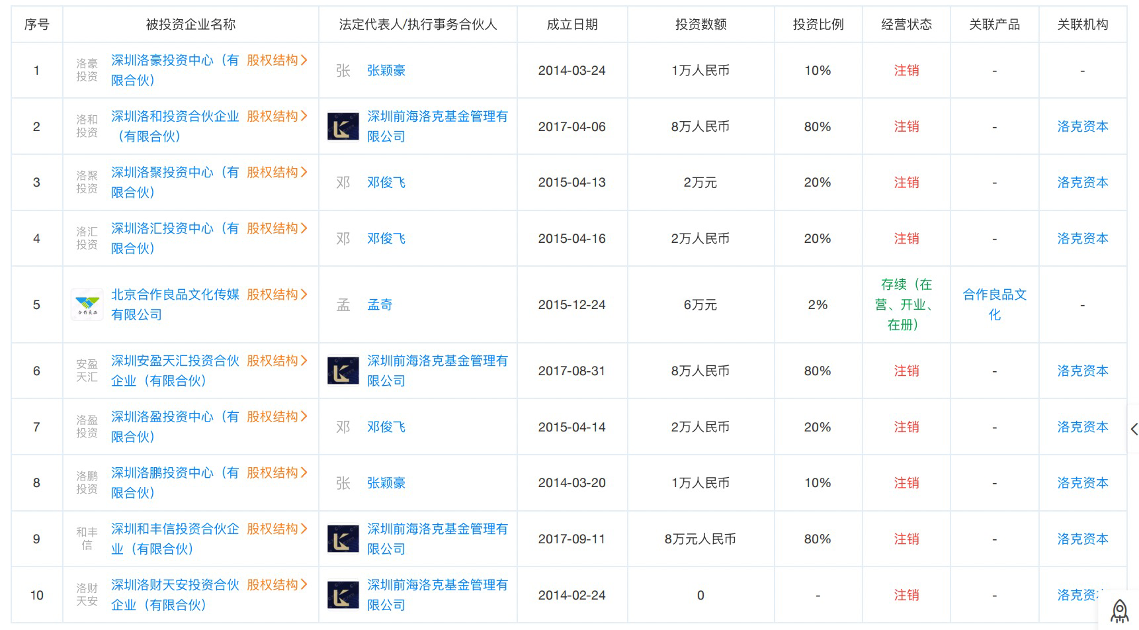The width and height of the screenshot is (1139, 630).
Task: Open company 深圳洛财天安投资合伙企业
Action: 175,595
